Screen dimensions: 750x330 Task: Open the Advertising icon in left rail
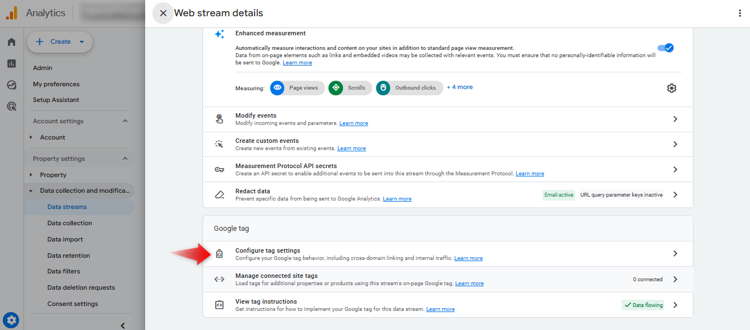(x=11, y=106)
